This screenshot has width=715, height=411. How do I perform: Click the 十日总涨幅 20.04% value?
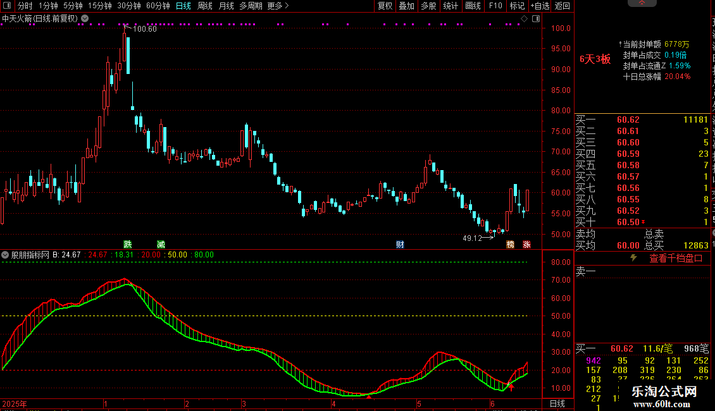[x=677, y=77]
